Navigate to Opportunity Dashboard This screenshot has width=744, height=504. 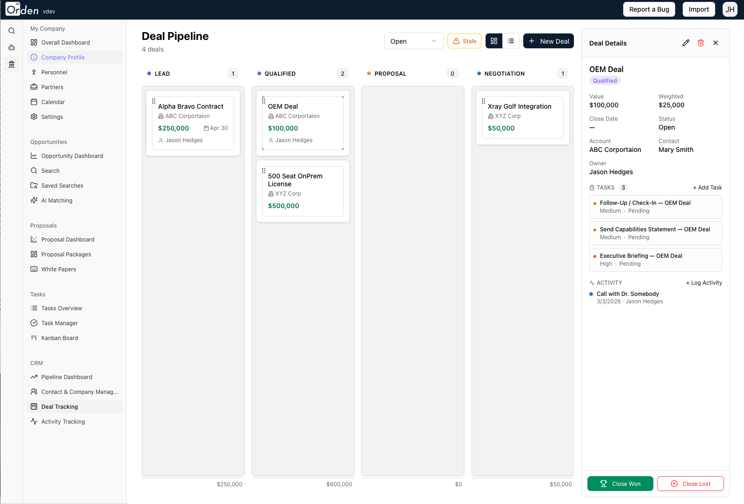tap(72, 156)
